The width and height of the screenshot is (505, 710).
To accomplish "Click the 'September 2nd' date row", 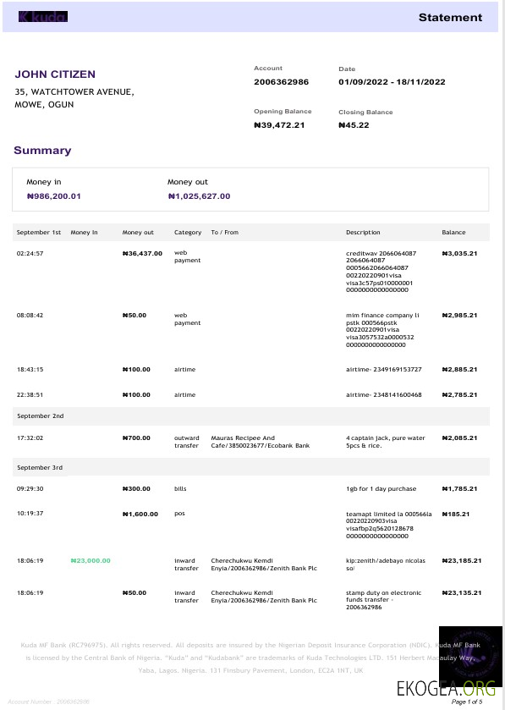I will pos(251,416).
